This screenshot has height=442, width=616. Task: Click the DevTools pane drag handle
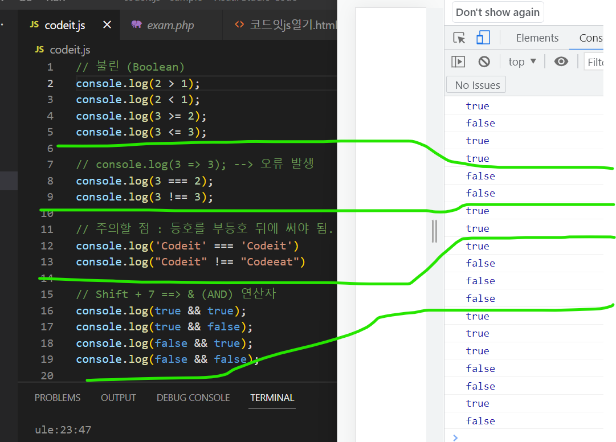pos(434,231)
